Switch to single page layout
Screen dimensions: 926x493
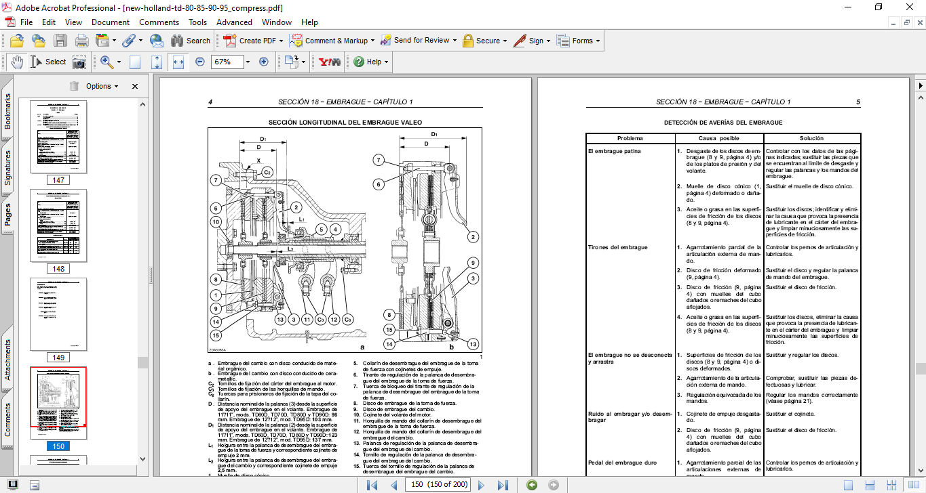tap(848, 485)
